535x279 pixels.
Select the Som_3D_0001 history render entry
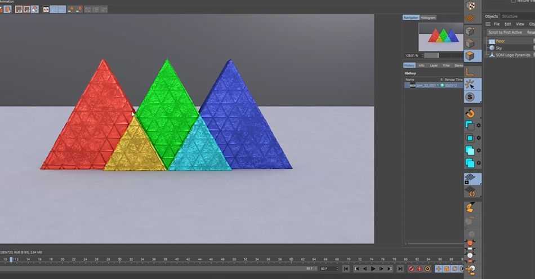[434, 85]
